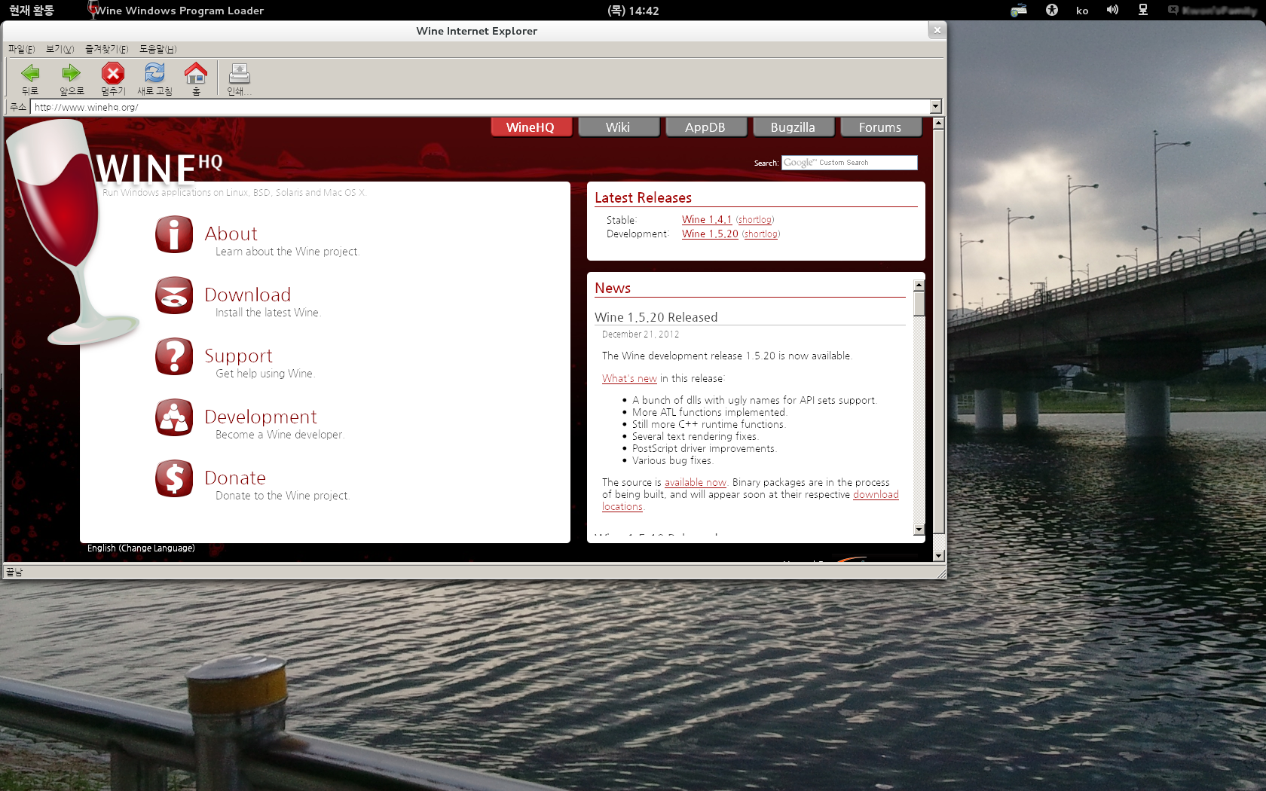Open the 보기 (View) menu
Viewport: 1266px width, 791px height.
60,49
